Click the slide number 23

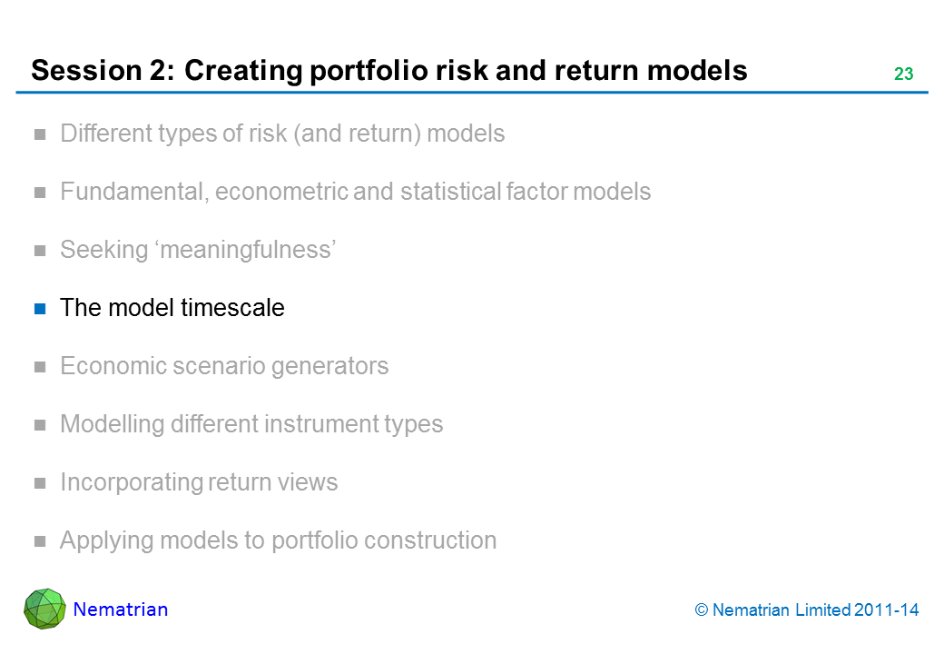click(903, 74)
